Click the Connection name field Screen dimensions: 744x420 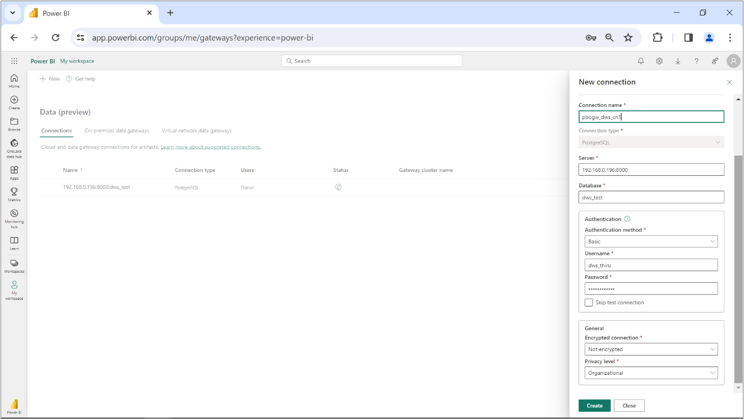[x=651, y=117]
